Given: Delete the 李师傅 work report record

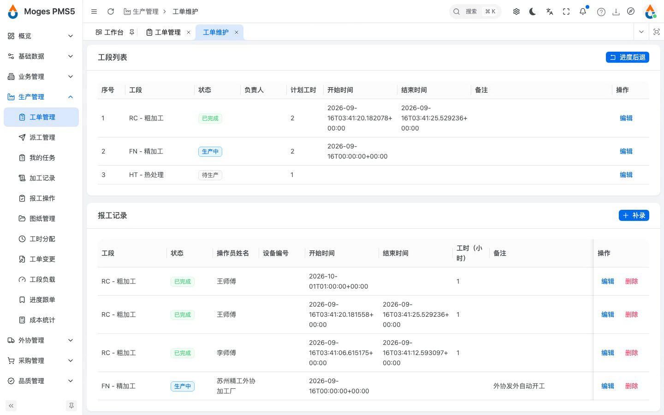Looking at the screenshot, I should tap(632, 353).
